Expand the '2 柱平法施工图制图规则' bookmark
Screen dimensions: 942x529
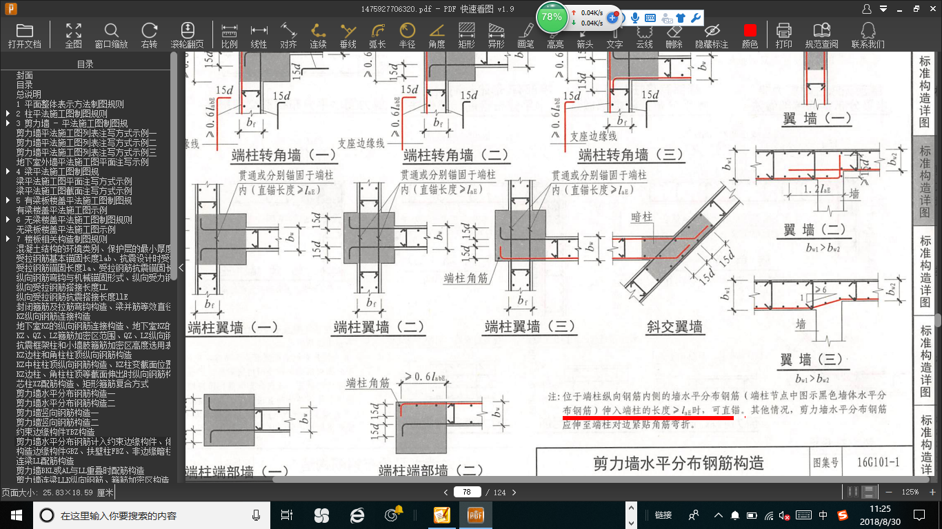pos(8,114)
